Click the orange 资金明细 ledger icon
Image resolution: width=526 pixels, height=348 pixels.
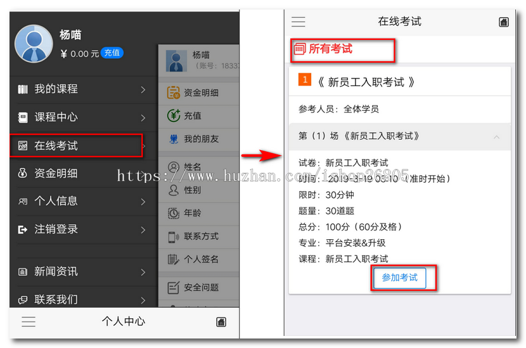pos(174,93)
